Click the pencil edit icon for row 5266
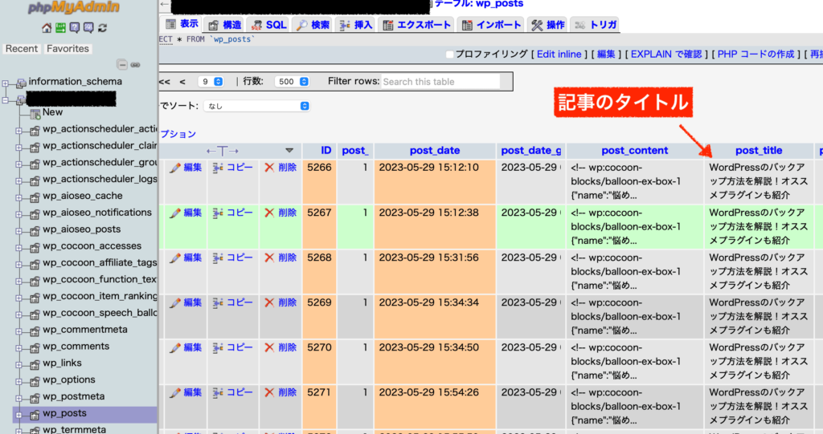 (x=174, y=168)
